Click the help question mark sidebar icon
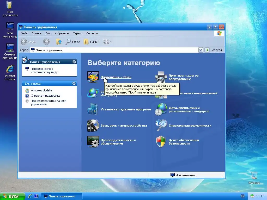 tap(27, 96)
